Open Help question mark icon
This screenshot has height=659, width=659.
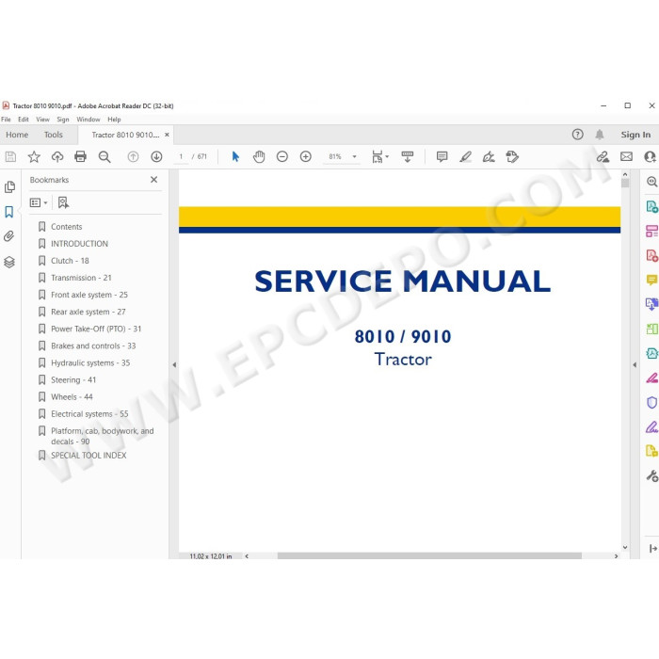pyautogui.click(x=577, y=135)
